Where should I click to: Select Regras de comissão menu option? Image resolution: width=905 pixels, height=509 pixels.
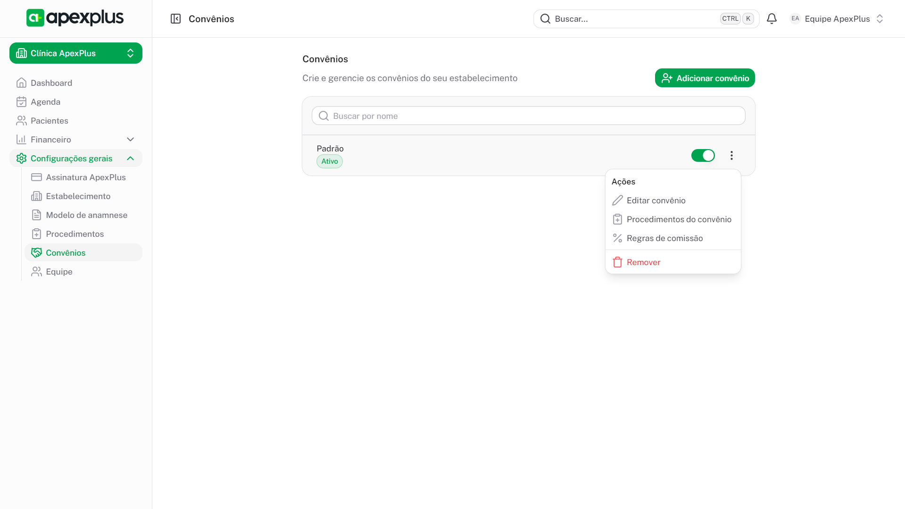tap(664, 238)
